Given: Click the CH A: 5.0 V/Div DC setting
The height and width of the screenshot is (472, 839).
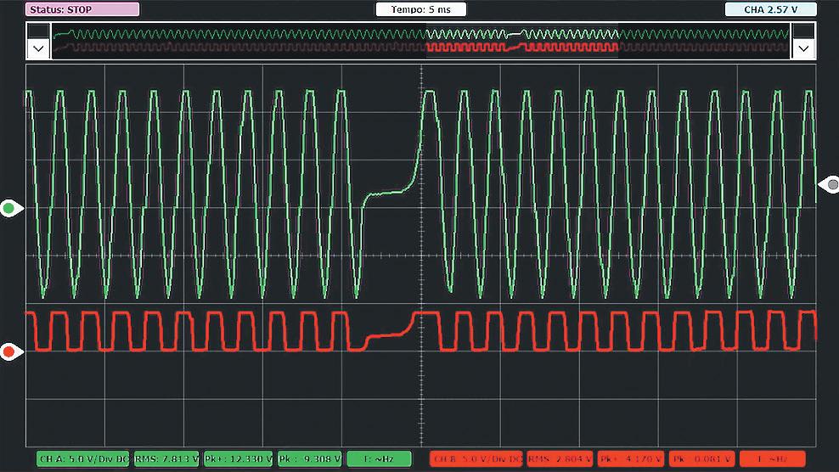Looking at the screenshot, I should click(x=83, y=459).
